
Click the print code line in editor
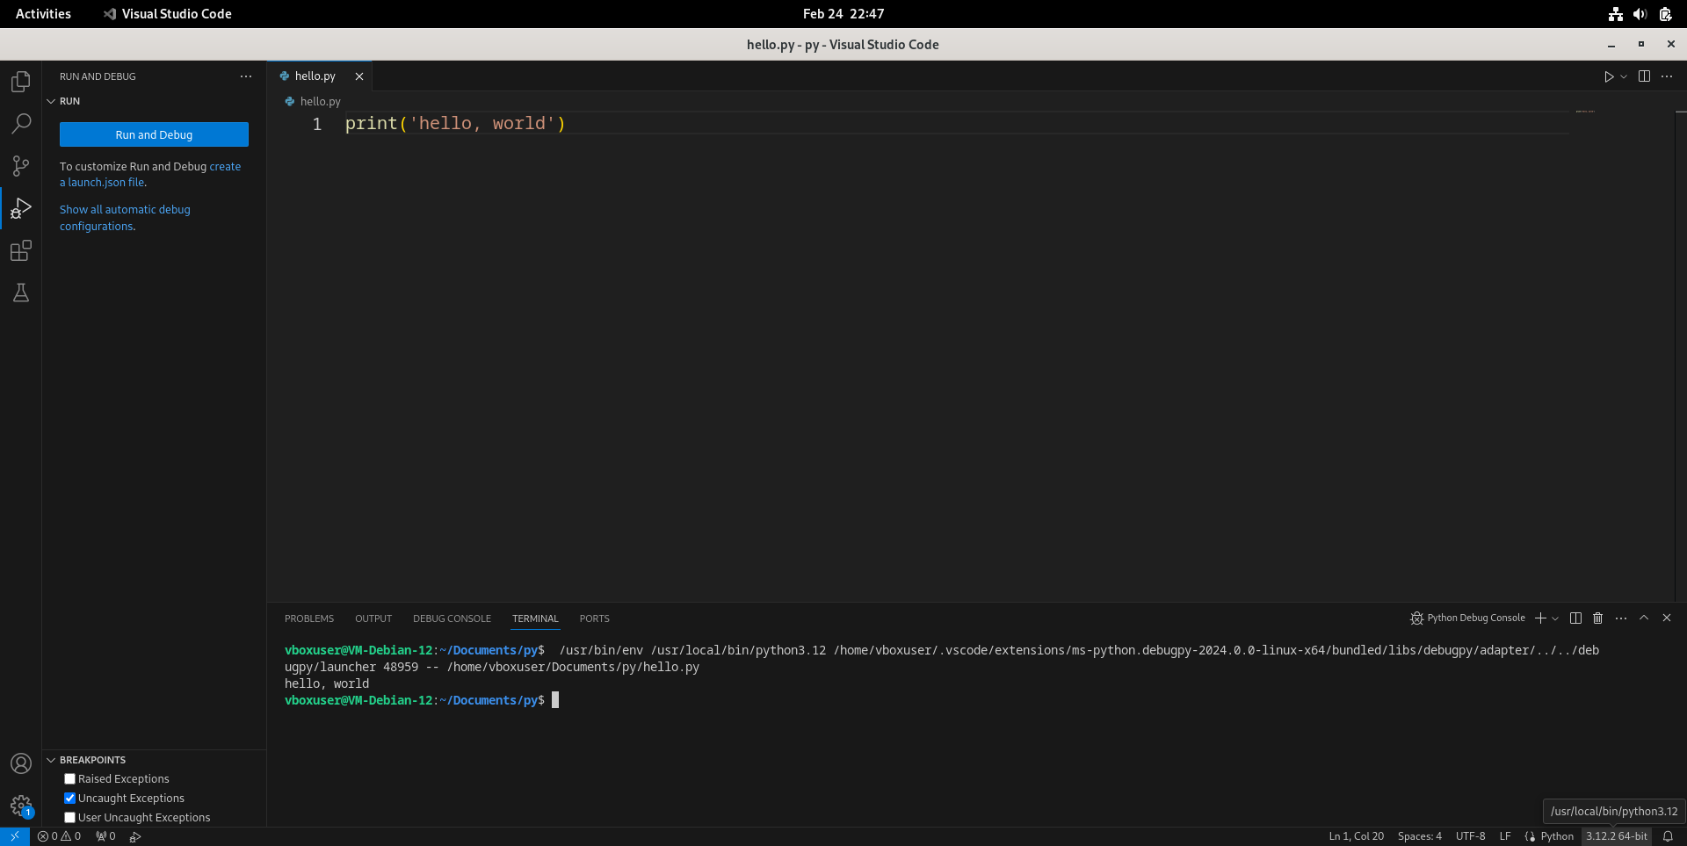(x=455, y=124)
